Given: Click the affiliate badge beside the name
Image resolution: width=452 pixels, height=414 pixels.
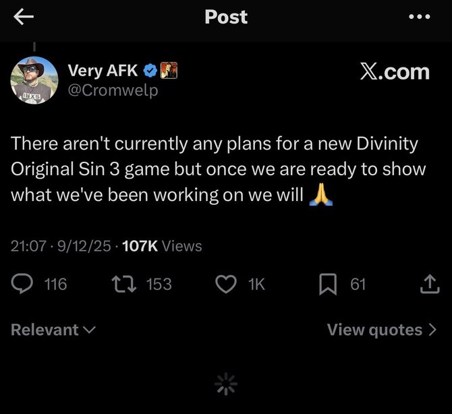Looking at the screenshot, I should 168,71.
